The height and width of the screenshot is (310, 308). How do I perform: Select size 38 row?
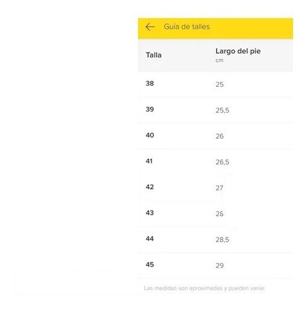(216, 84)
